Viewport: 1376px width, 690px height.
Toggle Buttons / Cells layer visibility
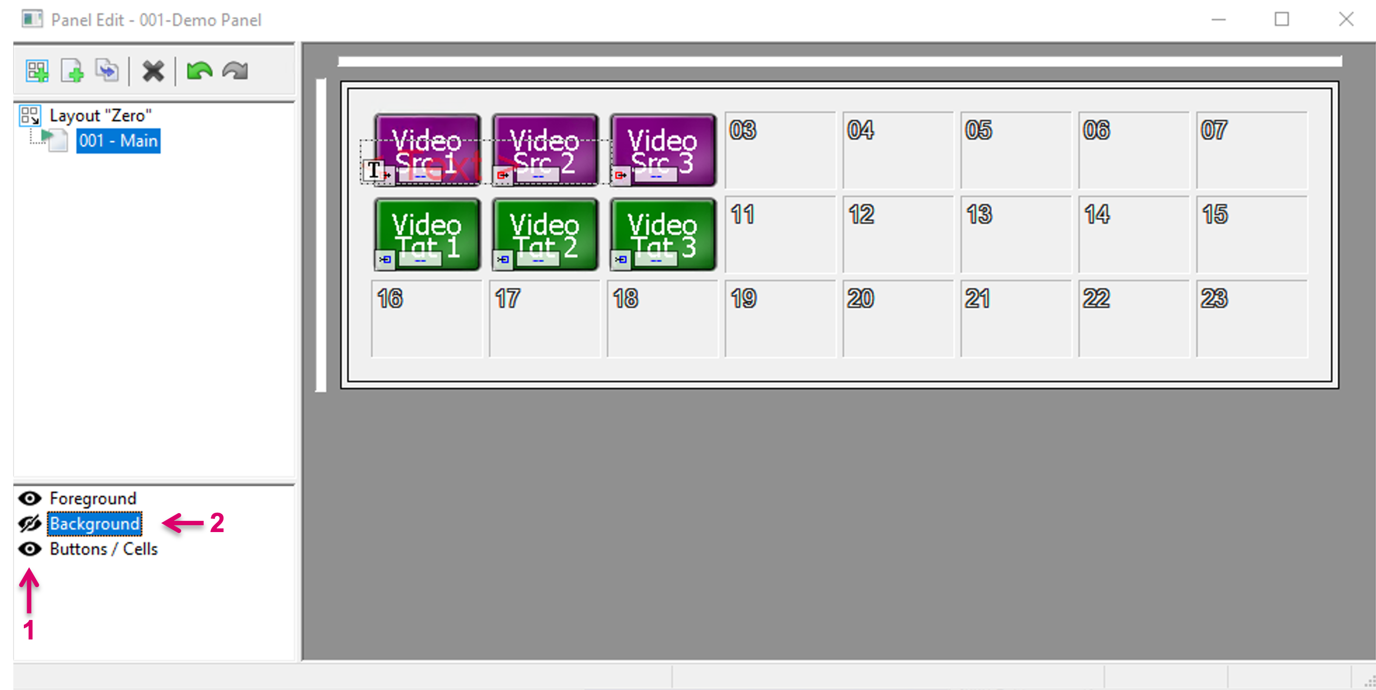[30, 549]
